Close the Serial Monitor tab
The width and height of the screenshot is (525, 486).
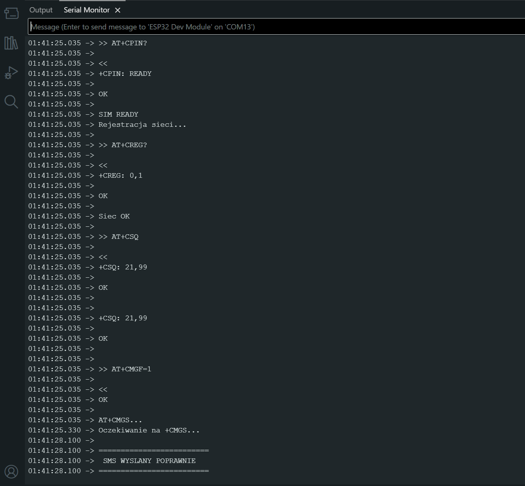pyautogui.click(x=118, y=10)
